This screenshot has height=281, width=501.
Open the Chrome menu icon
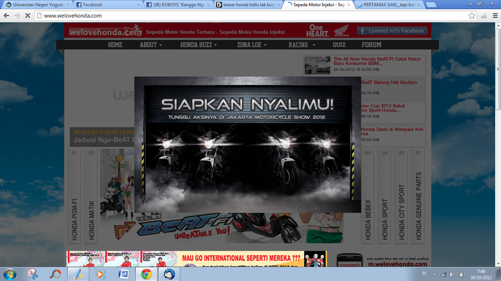(x=495, y=16)
